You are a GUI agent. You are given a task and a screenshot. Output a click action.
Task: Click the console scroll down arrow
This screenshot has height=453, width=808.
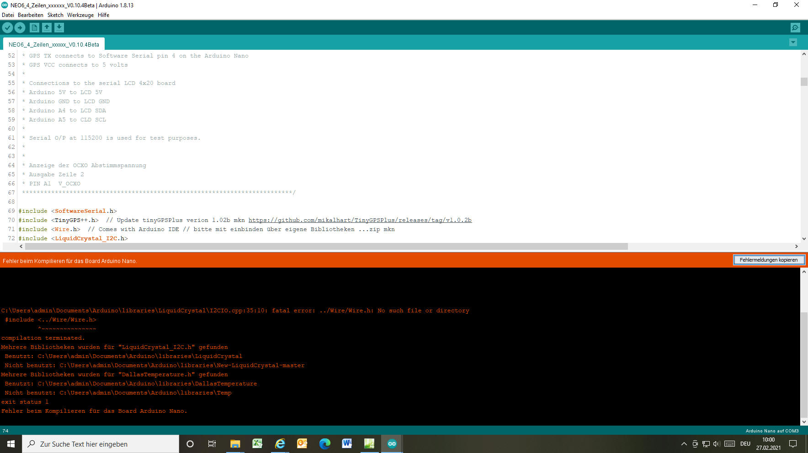click(x=804, y=422)
